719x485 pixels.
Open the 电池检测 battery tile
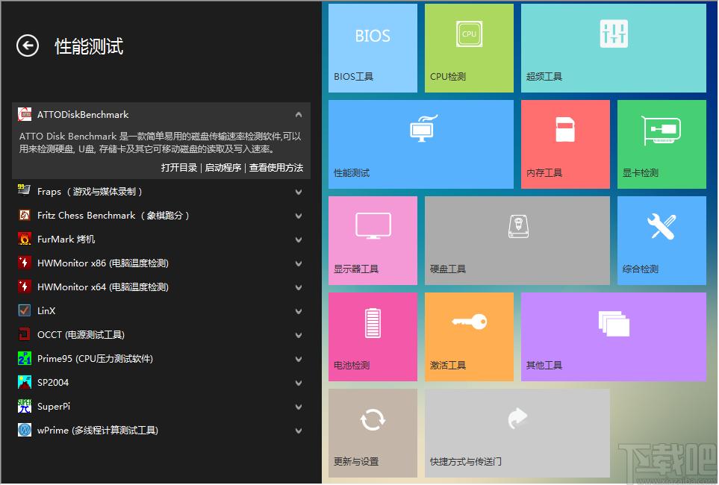coord(373,337)
